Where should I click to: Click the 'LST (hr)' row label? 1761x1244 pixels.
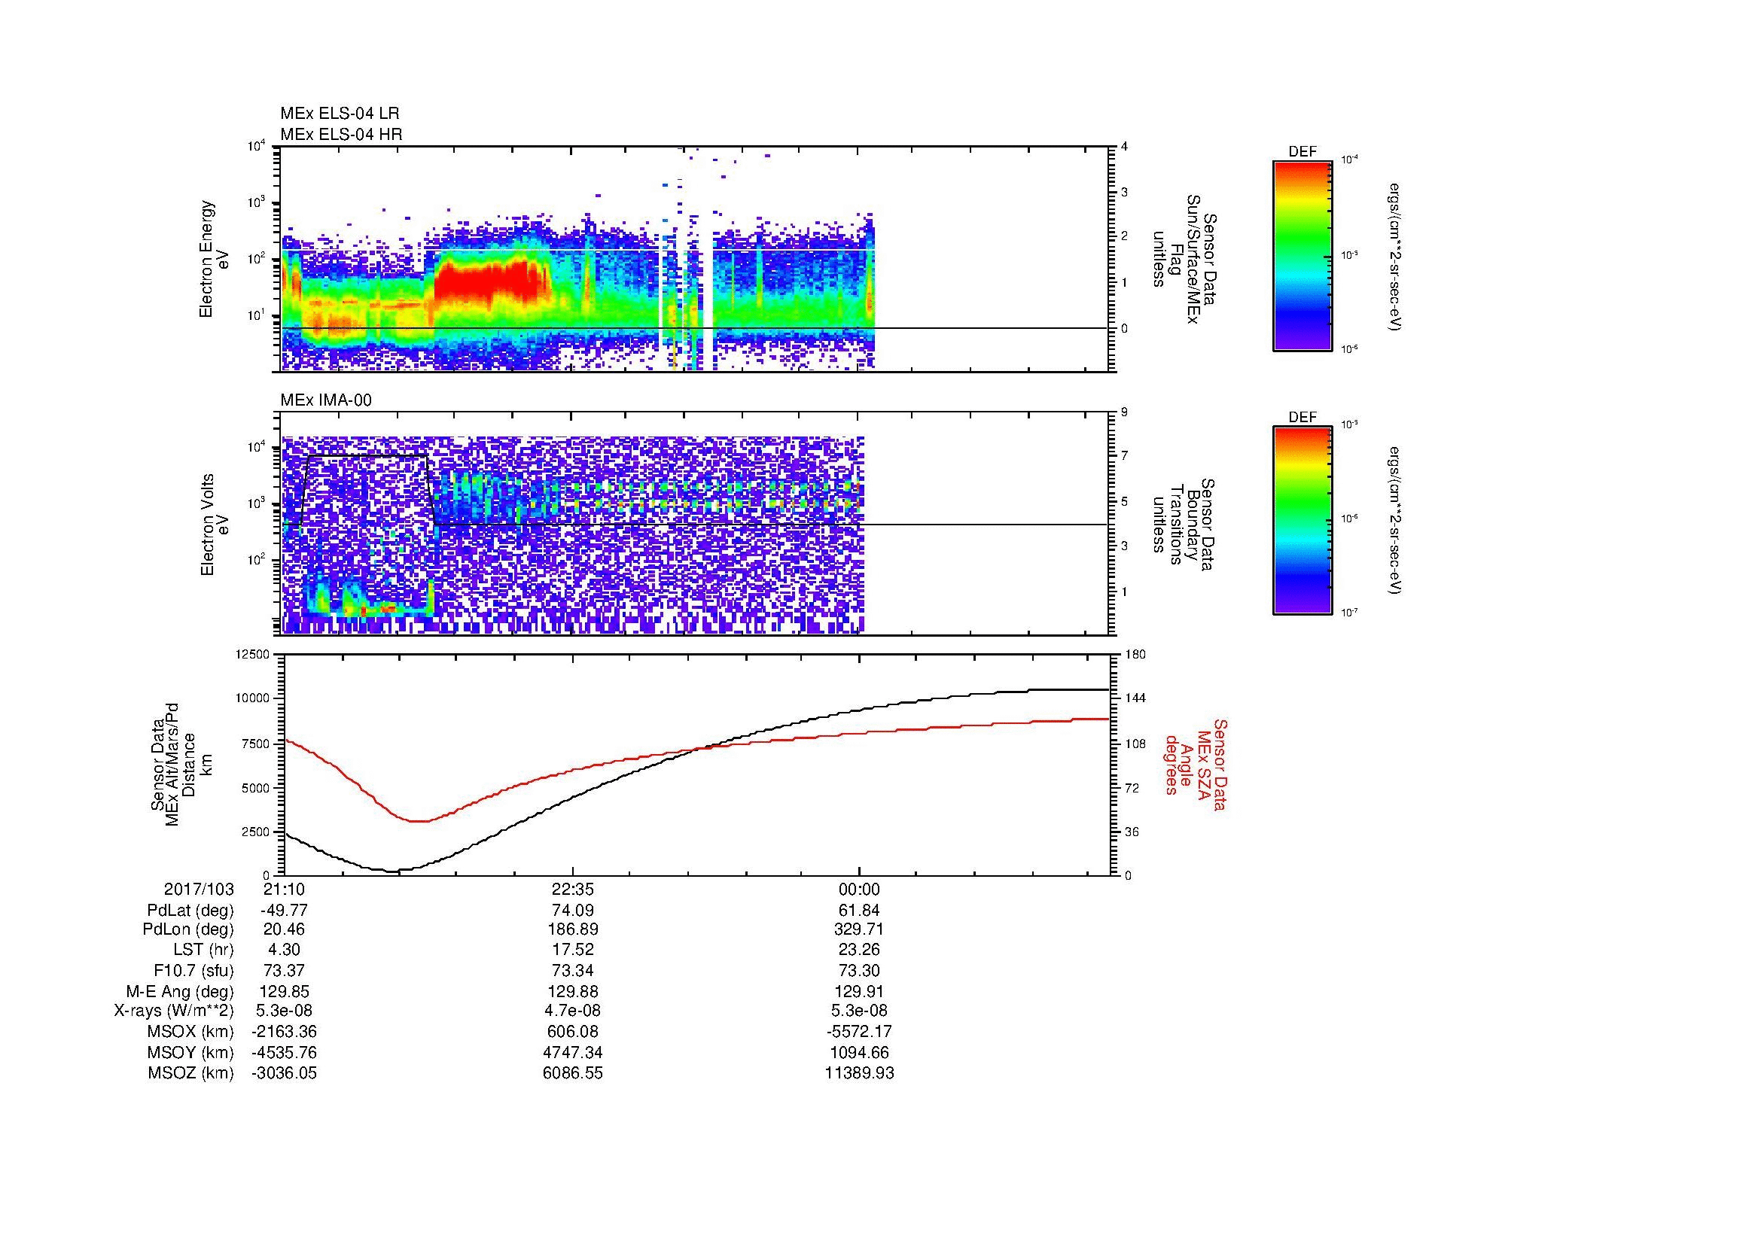pos(203,950)
